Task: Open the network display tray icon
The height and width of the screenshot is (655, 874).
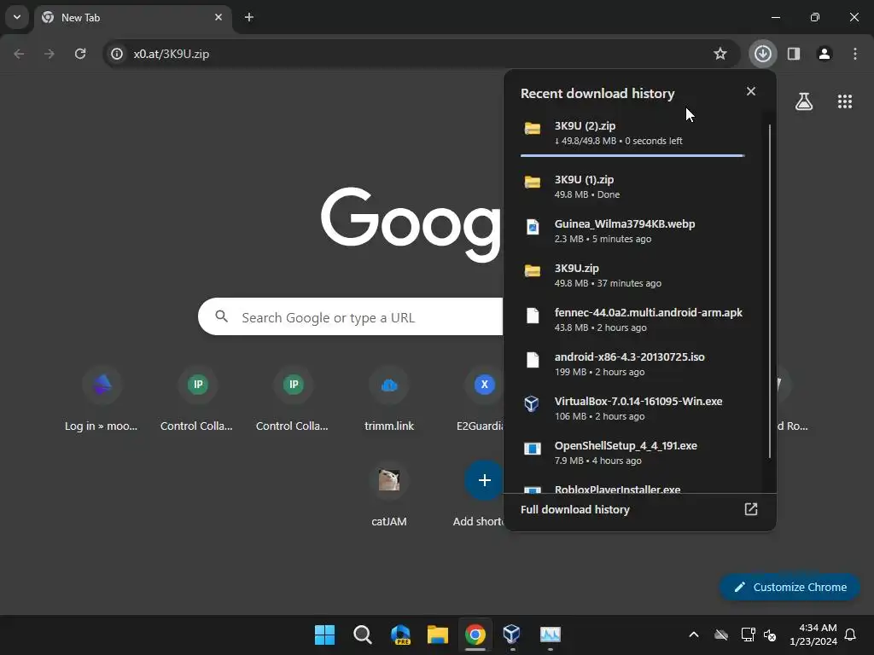Action: [748, 635]
